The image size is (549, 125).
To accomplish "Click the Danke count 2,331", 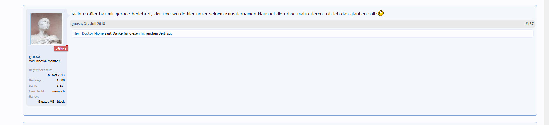I will pos(61,86).
